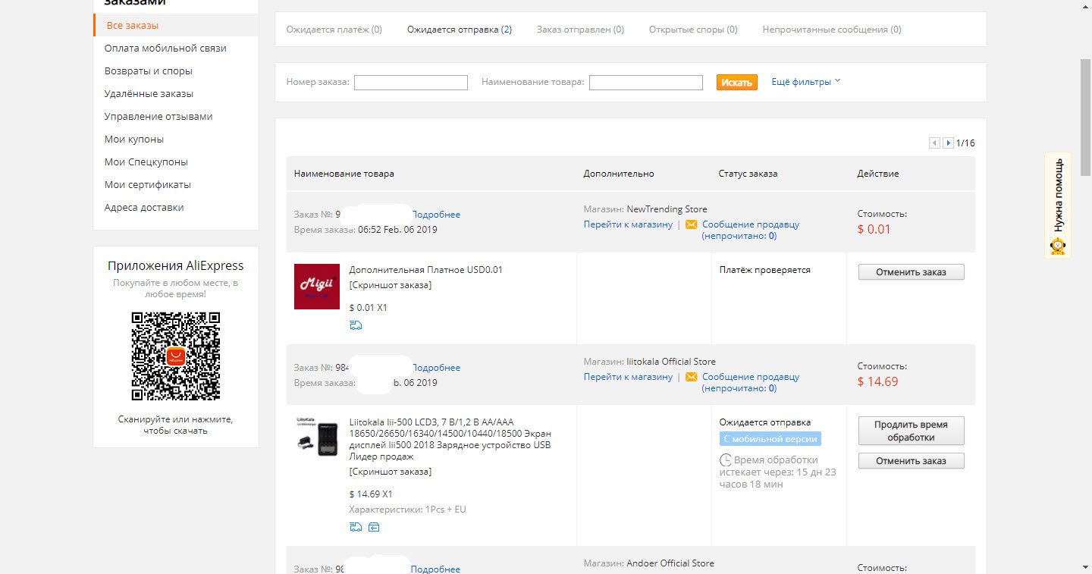
Task: Expand the Ещё фильтры dropdown
Action: (805, 82)
